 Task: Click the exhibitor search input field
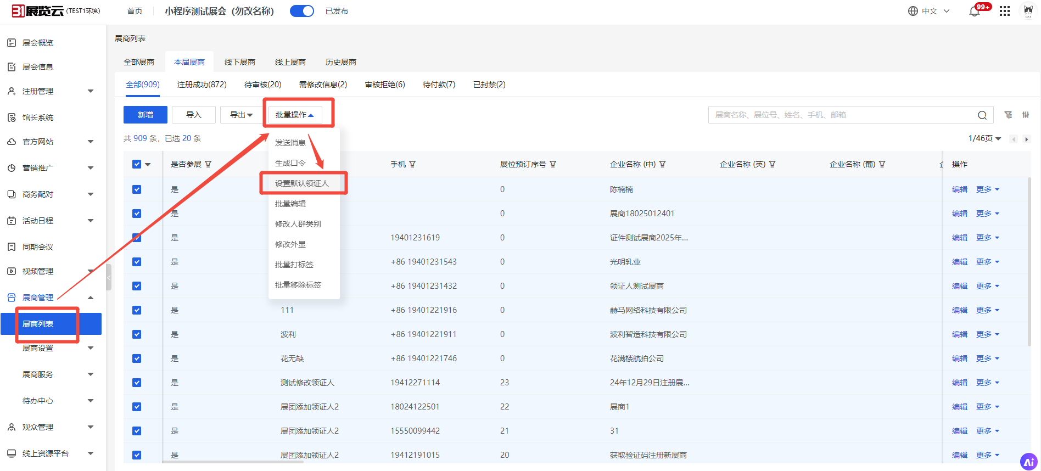(843, 115)
